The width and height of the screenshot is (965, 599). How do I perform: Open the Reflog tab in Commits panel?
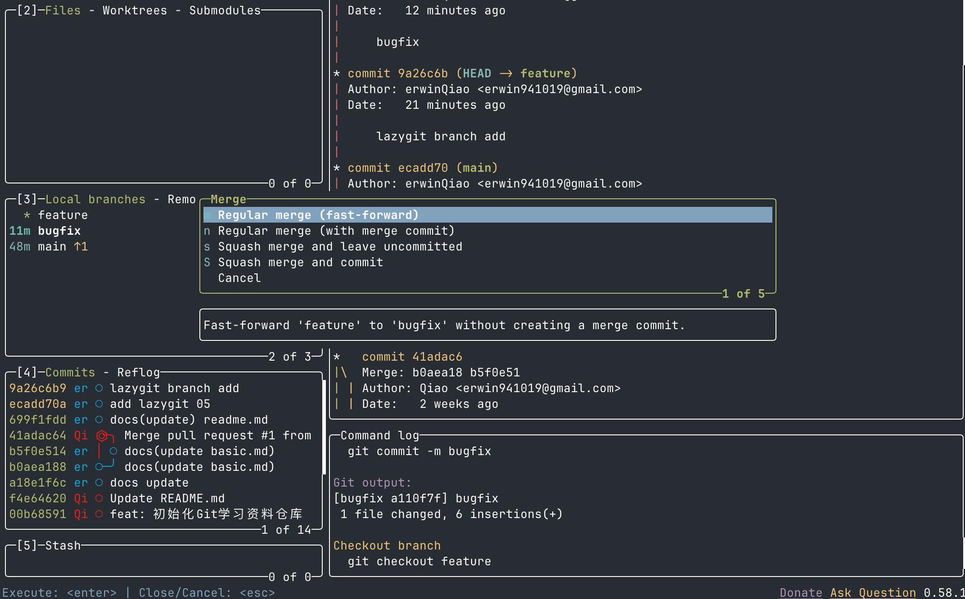click(138, 372)
